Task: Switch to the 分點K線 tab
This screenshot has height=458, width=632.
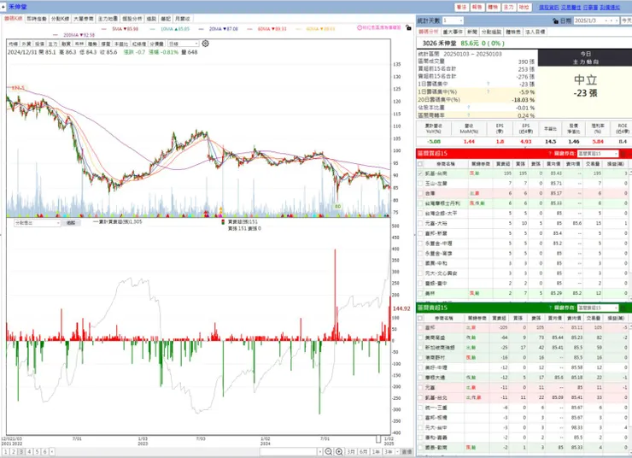Action: (60, 19)
